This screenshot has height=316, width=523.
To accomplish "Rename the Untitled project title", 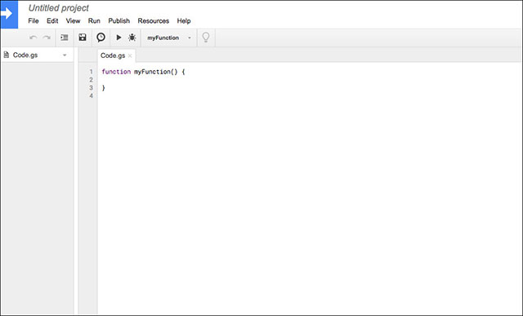I will (x=59, y=8).
